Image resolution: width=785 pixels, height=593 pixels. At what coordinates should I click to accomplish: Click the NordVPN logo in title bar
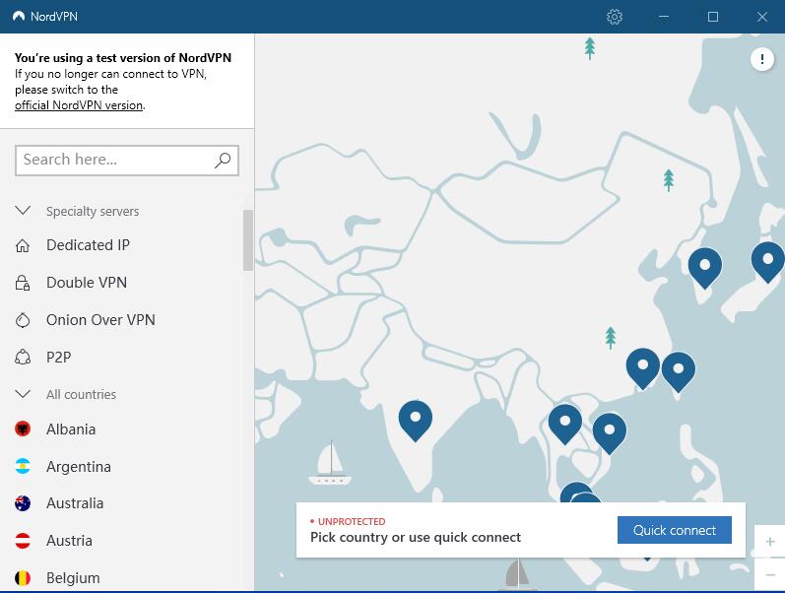[19, 17]
